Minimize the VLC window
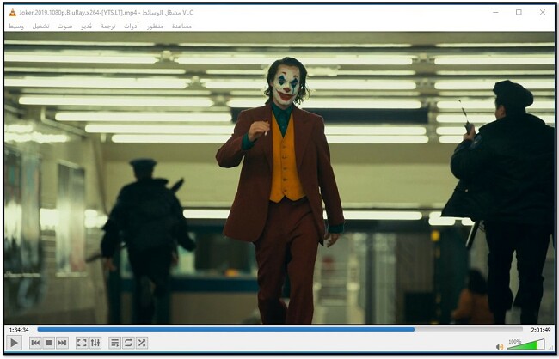The height and width of the screenshot is (359, 559). pyautogui.click(x=495, y=13)
